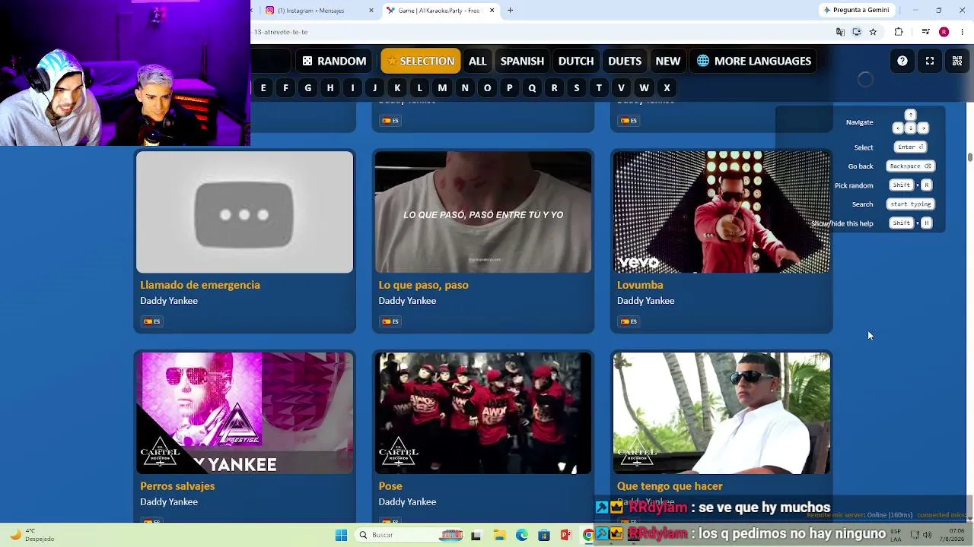Image resolution: width=974 pixels, height=547 pixels.
Task: Jump to letter I
Action: coord(352,88)
